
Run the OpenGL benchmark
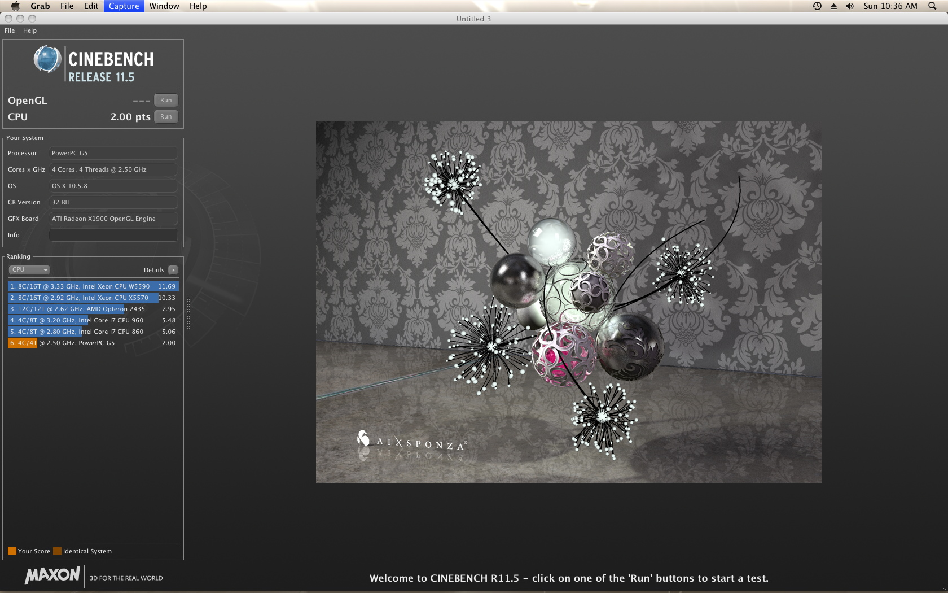pos(166,101)
